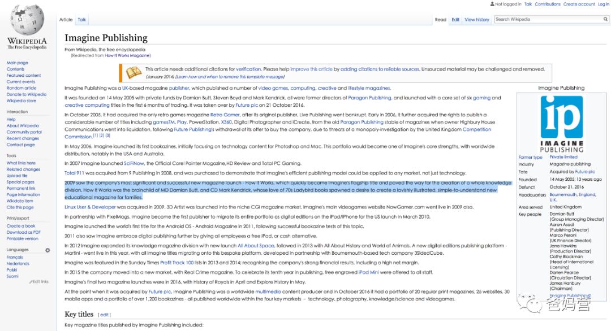This screenshot has width=611, height=331.
Task: Open Linux User & Developer link
Action: pyautogui.click(x=90, y=207)
